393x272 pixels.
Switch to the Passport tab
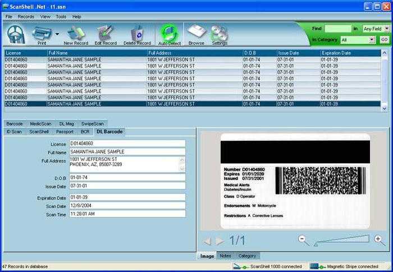pyautogui.click(x=65, y=132)
